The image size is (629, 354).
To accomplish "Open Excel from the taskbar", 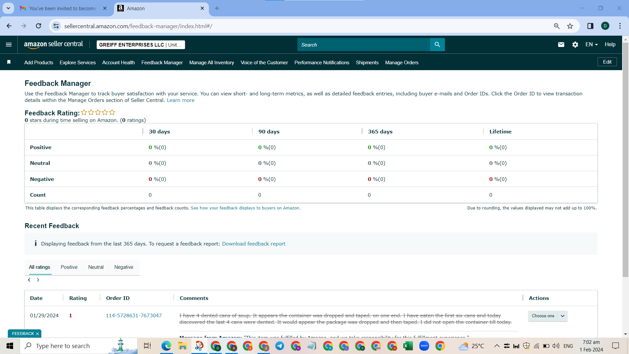I will point(408,346).
